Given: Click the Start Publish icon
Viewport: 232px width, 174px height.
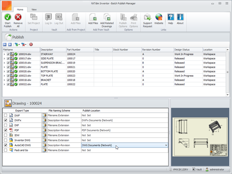Looking at the screenshot, I should pos(8,17).
